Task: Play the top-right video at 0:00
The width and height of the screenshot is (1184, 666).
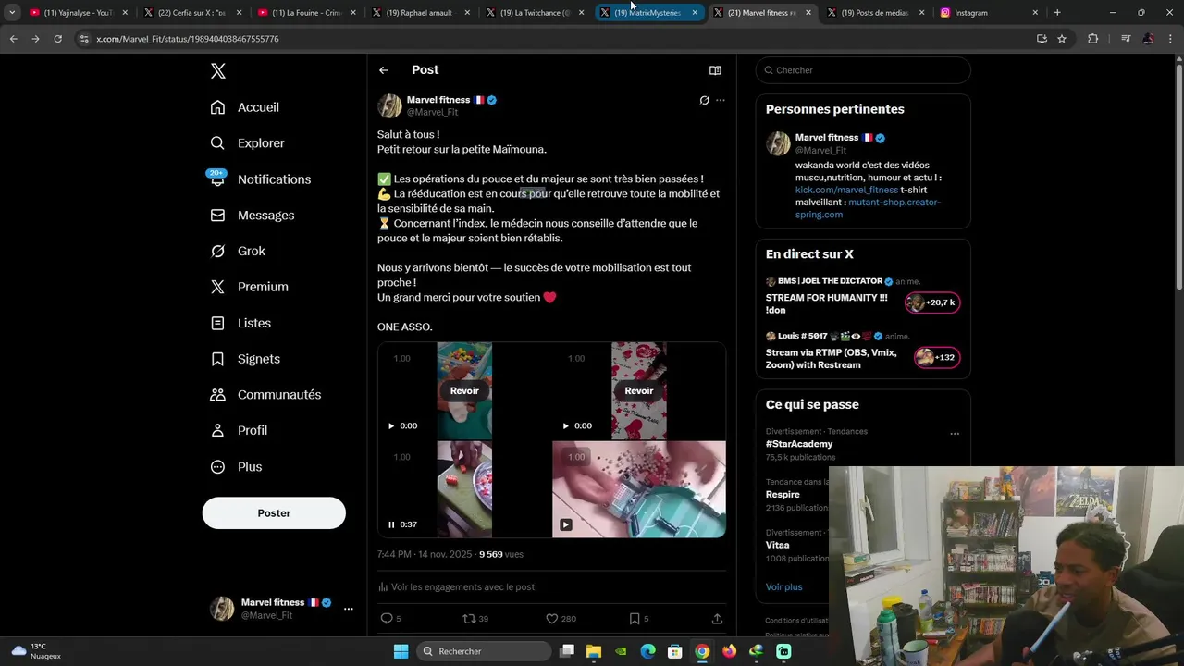Action: pos(565,425)
